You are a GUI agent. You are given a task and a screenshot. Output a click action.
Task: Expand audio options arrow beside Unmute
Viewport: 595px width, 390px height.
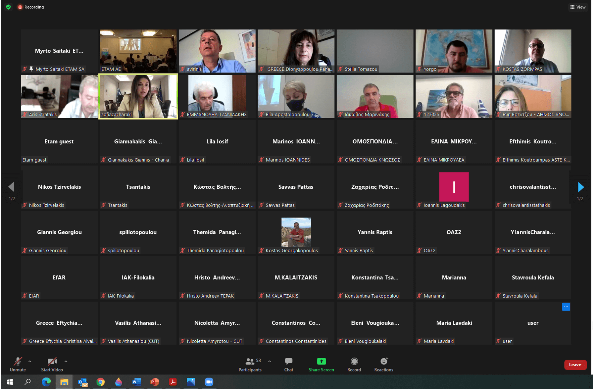(30, 362)
